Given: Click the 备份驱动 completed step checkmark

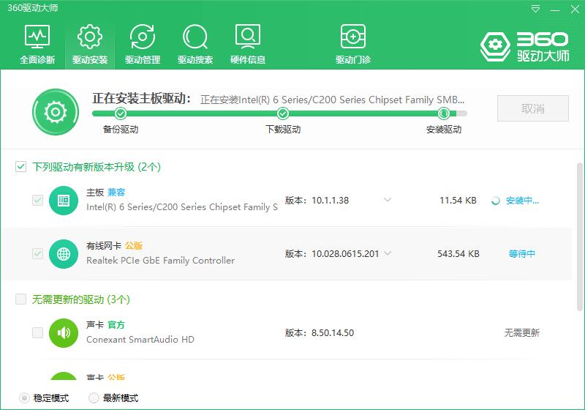Looking at the screenshot, I should tap(121, 113).
